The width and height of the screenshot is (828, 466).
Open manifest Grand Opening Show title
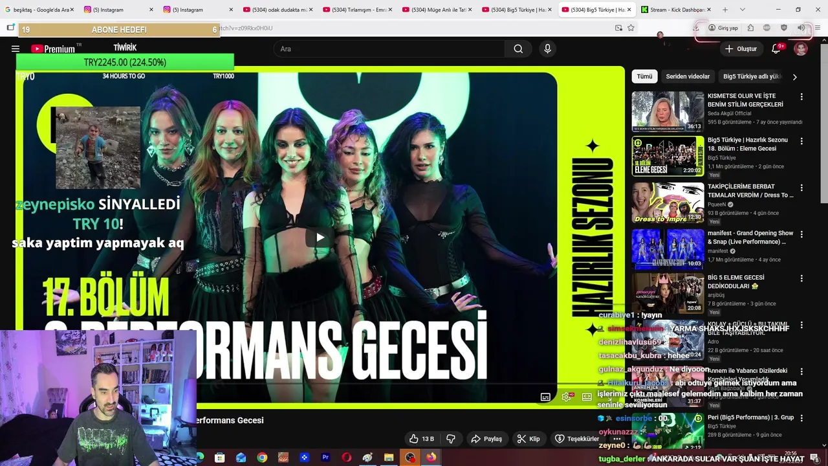click(x=750, y=238)
